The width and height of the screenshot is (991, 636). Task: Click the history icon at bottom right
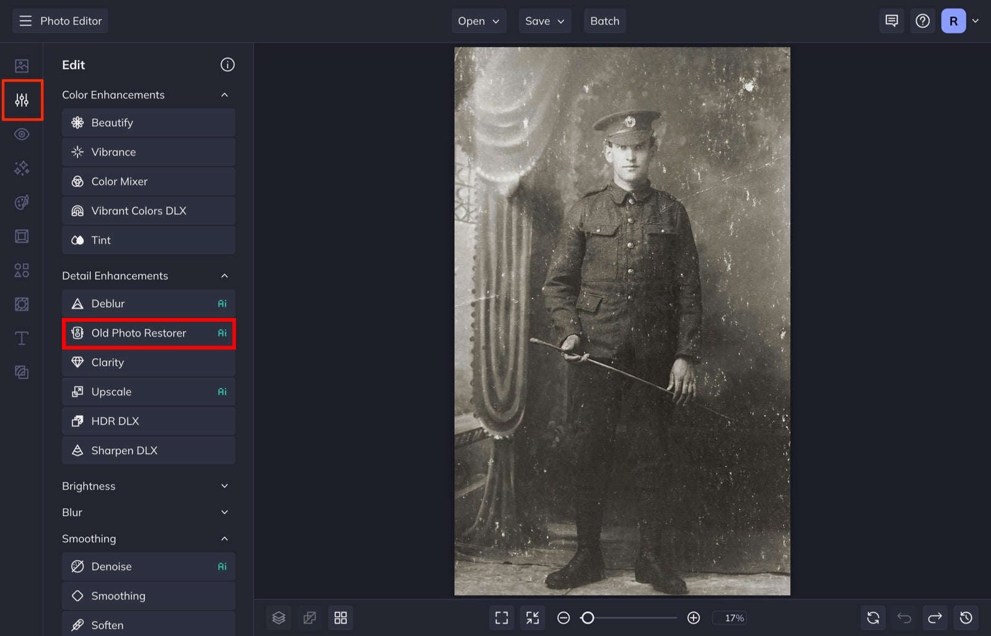[966, 617]
